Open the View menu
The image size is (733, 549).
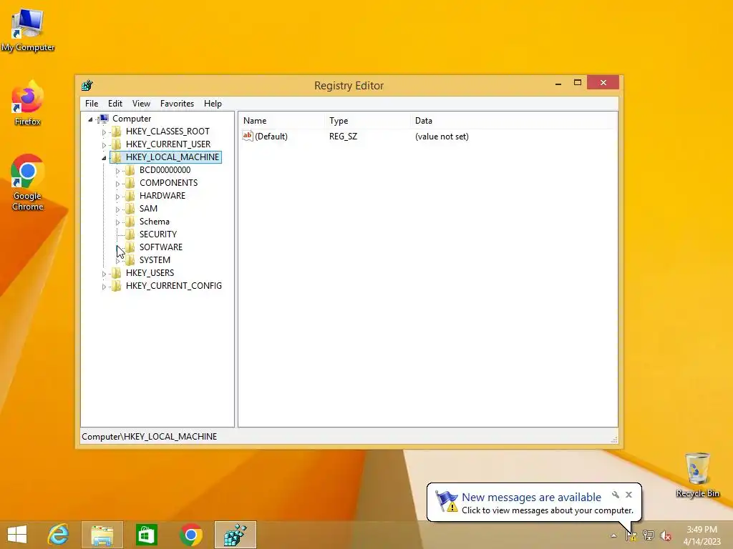[x=141, y=104]
